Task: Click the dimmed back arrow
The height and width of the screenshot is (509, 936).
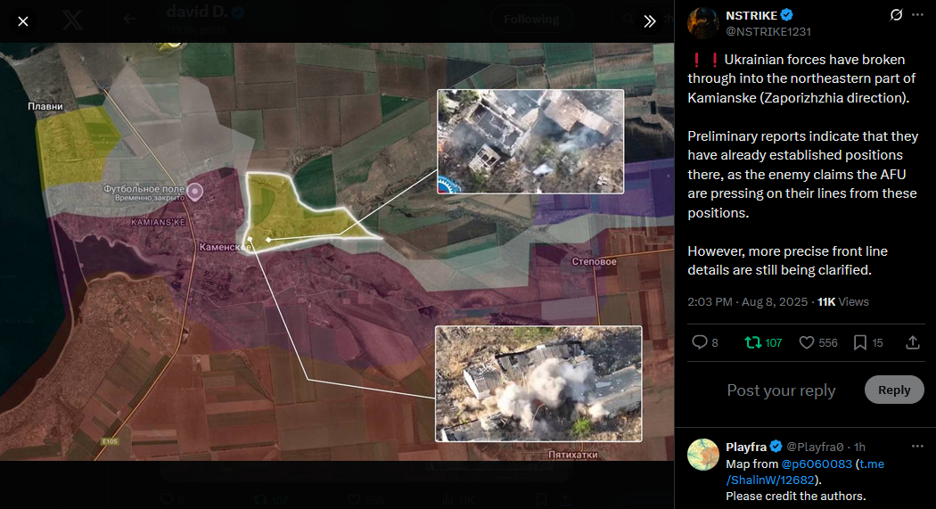Action: pyautogui.click(x=129, y=19)
